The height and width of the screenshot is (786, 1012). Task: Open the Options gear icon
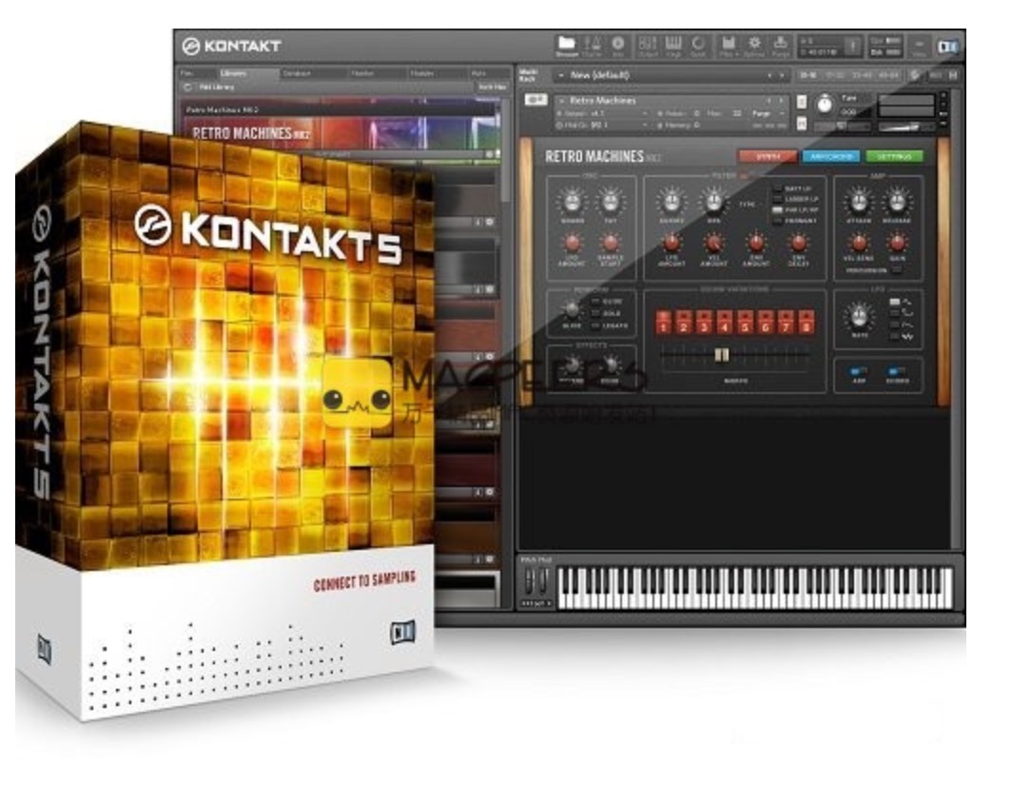(x=754, y=46)
